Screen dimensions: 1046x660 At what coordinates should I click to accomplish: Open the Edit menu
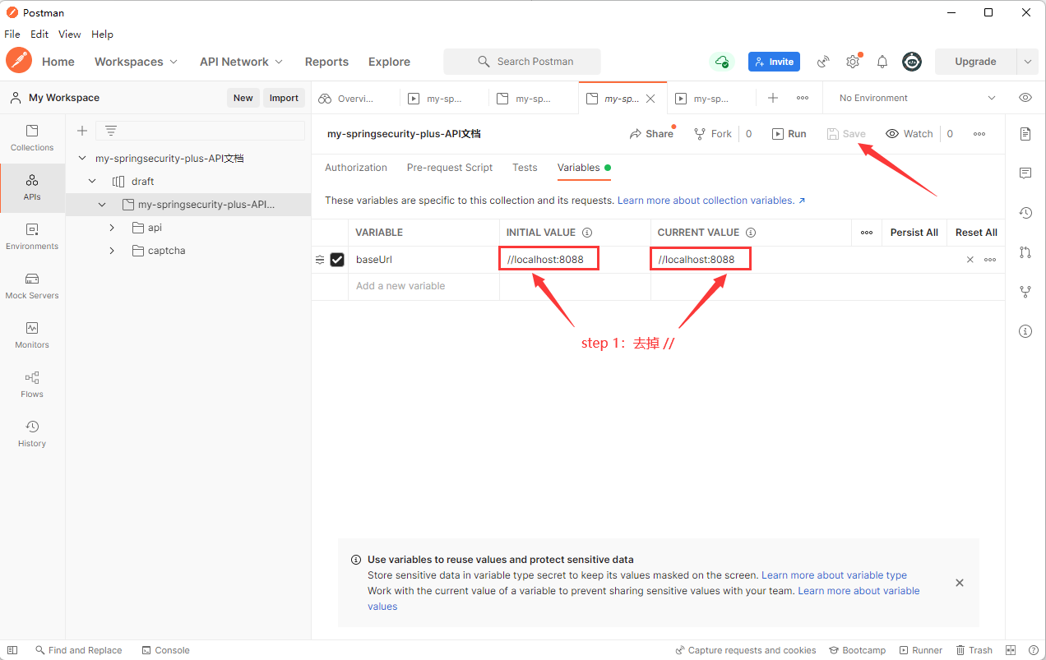coord(39,35)
